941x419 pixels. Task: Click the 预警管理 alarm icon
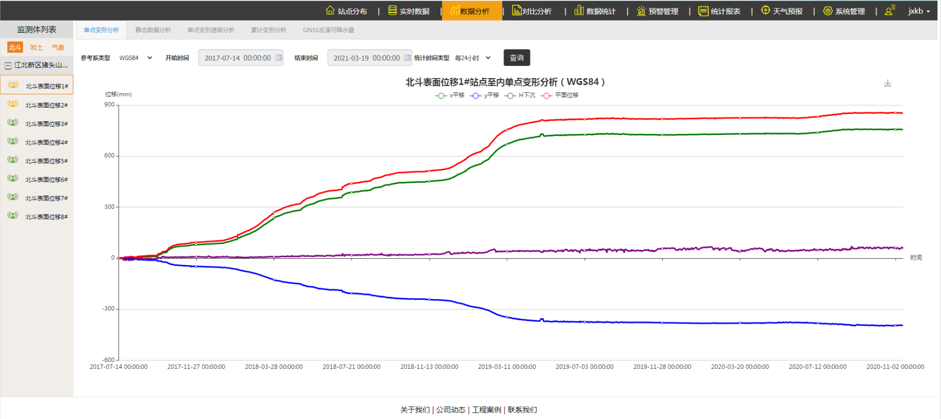(641, 11)
